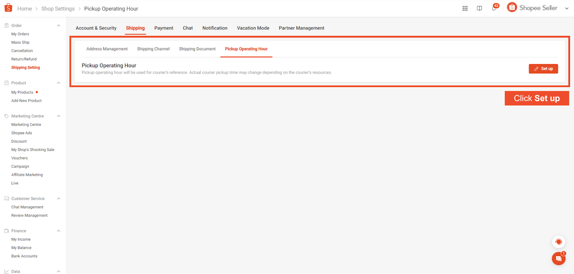This screenshot has width=574, height=274.
Task: Open the notifications bell icon
Action: point(494,8)
